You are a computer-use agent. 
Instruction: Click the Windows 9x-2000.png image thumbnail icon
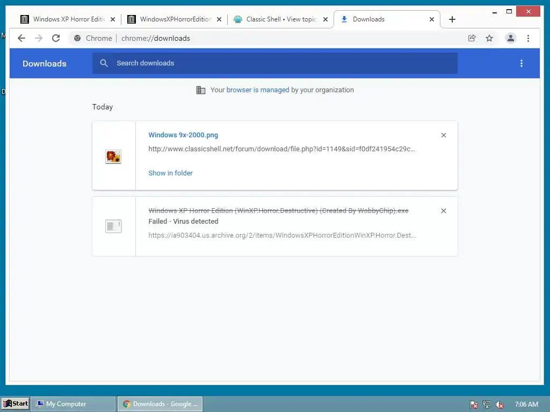coord(113,157)
